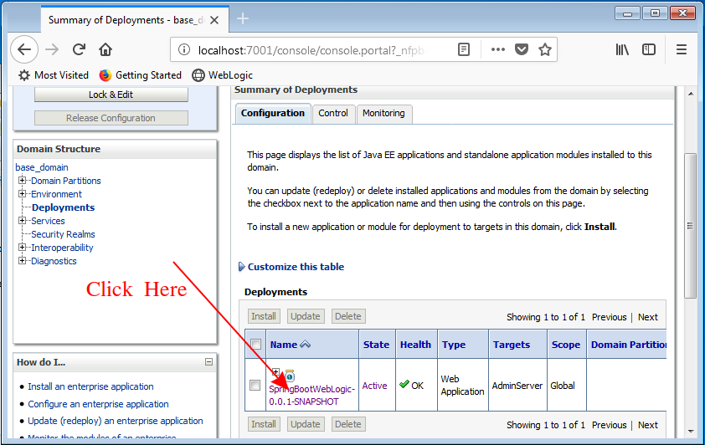Open Configure an enterprise application help link

click(99, 404)
